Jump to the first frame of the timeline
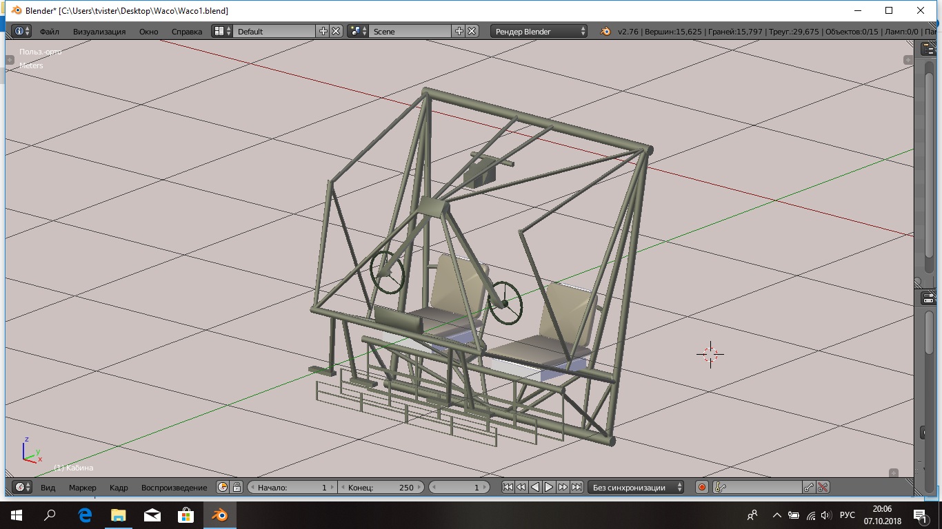Screen dimensions: 942x529 coord(508,487)
